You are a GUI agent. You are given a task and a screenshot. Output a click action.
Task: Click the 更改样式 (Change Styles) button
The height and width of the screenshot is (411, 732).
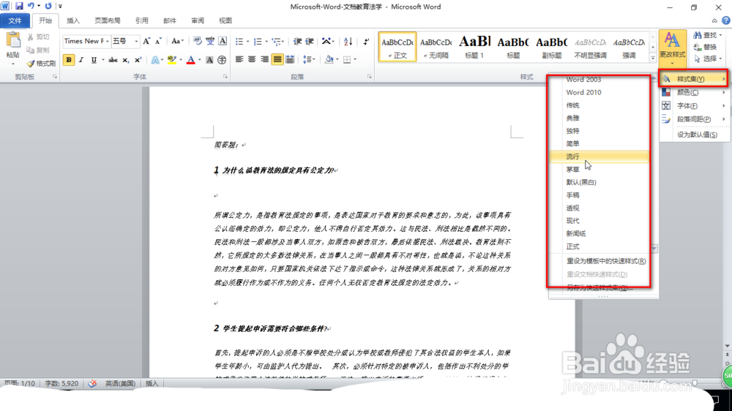click(x=672, y=48)
